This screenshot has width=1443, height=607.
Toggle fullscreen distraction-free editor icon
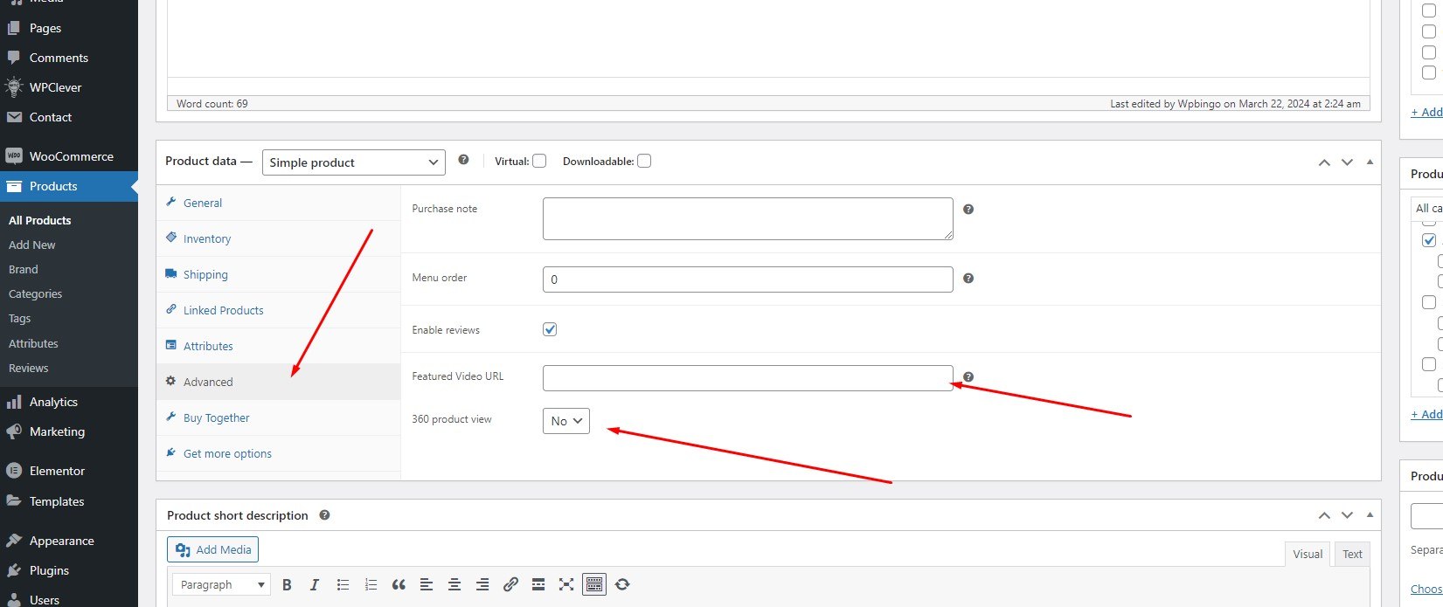(x=566, y=585)
